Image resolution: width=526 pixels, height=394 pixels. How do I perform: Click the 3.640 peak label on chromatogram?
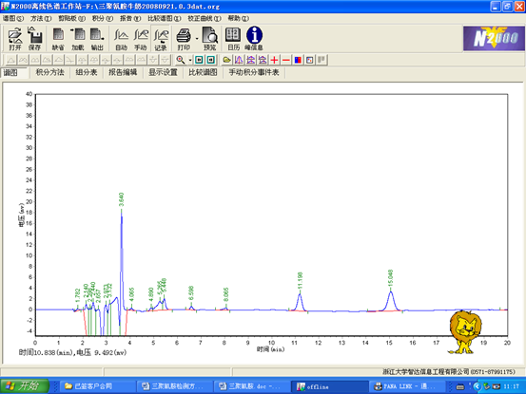[x=122, y=199]
